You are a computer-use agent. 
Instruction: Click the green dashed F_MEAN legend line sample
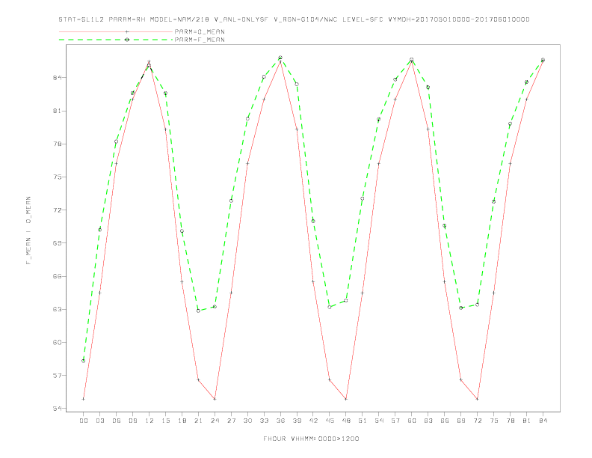(116, 40)
